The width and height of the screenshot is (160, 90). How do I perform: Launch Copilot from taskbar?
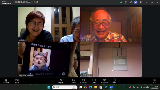(85, 87)
